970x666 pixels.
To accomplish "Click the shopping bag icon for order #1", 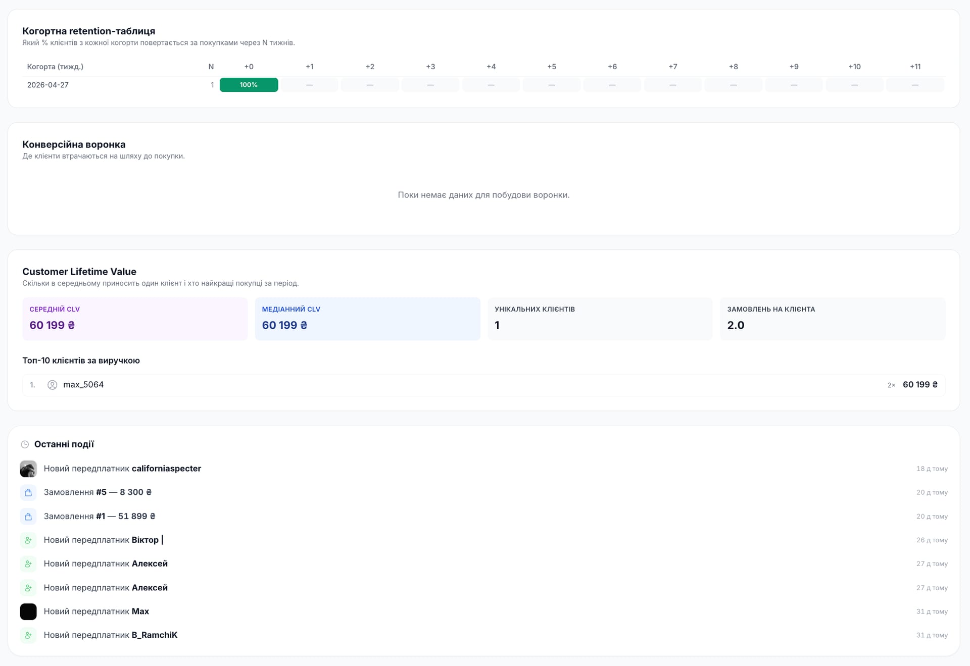I will [x=28, y=517].
